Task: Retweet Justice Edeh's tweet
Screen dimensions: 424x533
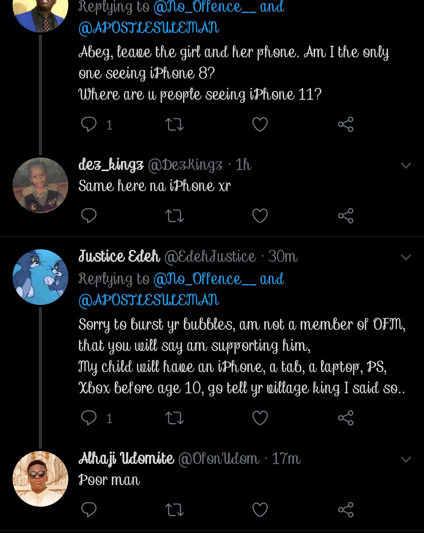Action: pos(174,418)
